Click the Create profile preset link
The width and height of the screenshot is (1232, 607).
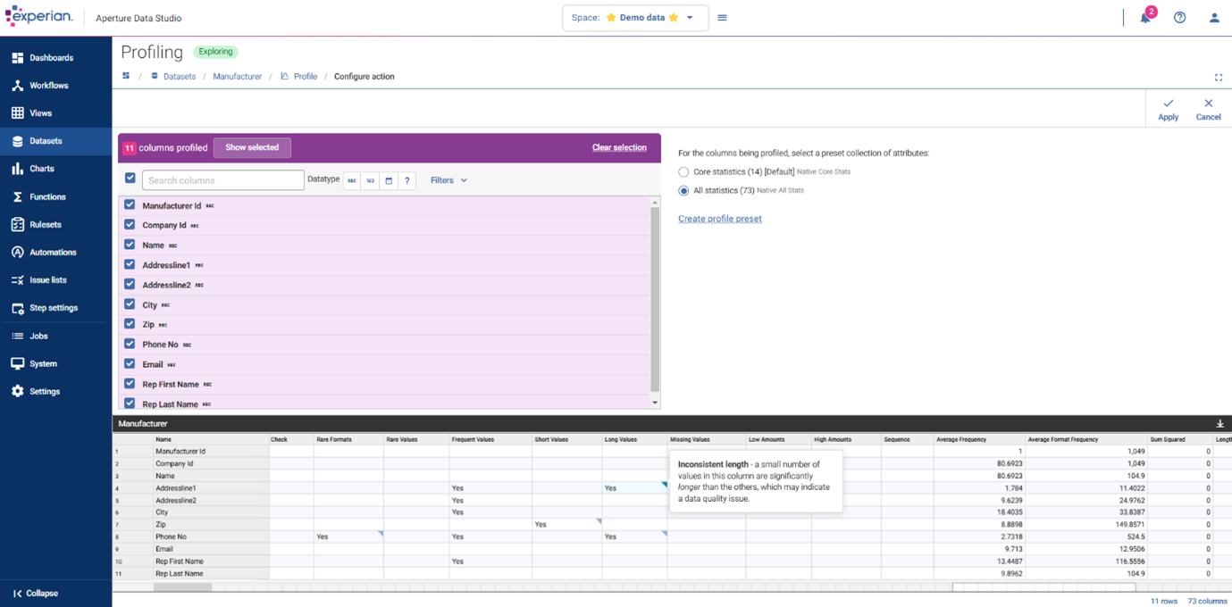(719, 218)
